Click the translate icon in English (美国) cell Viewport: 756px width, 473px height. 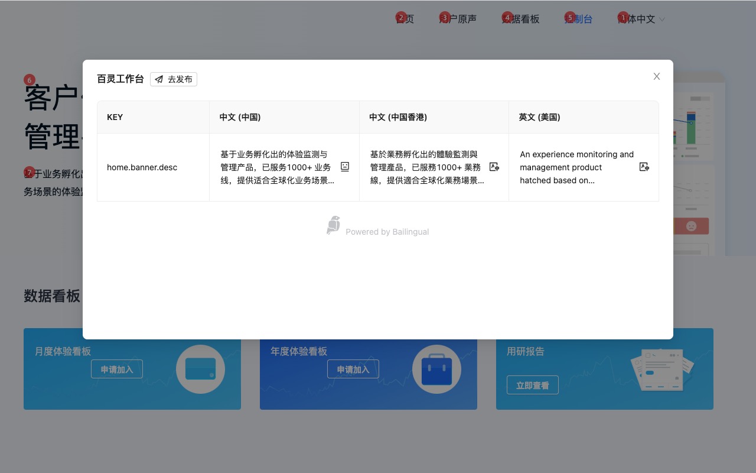(x=645, y=167)
